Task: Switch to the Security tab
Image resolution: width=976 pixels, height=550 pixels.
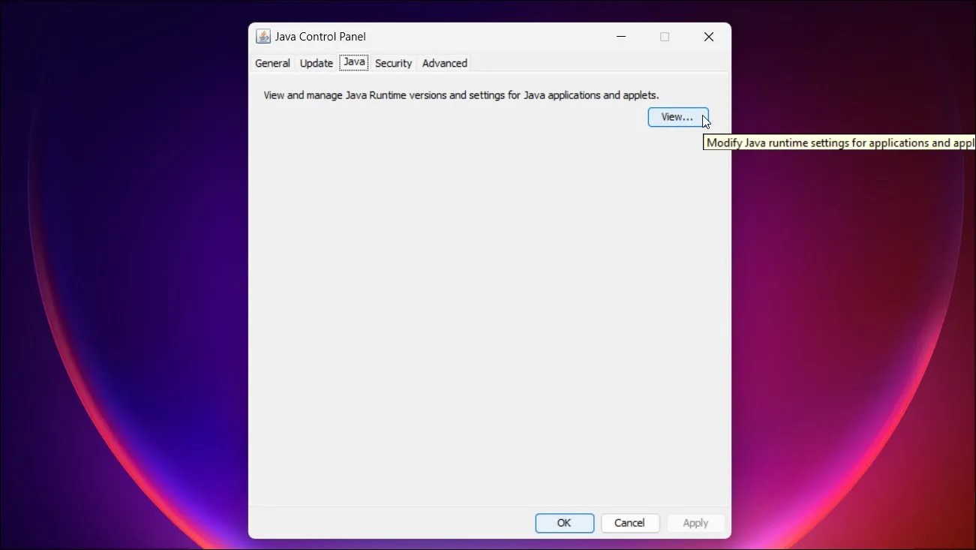Action: (x=393, y=63)
